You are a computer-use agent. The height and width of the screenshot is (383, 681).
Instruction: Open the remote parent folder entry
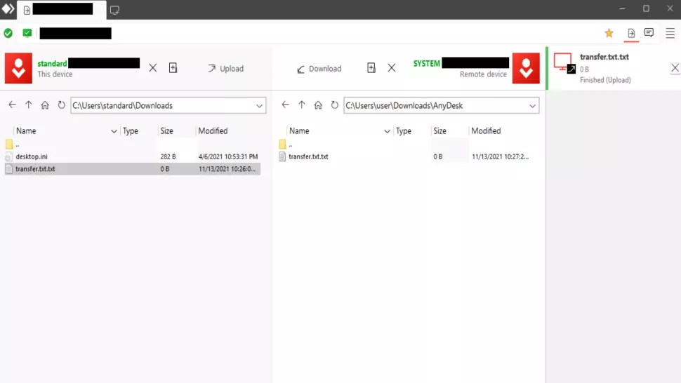[406, 145]
